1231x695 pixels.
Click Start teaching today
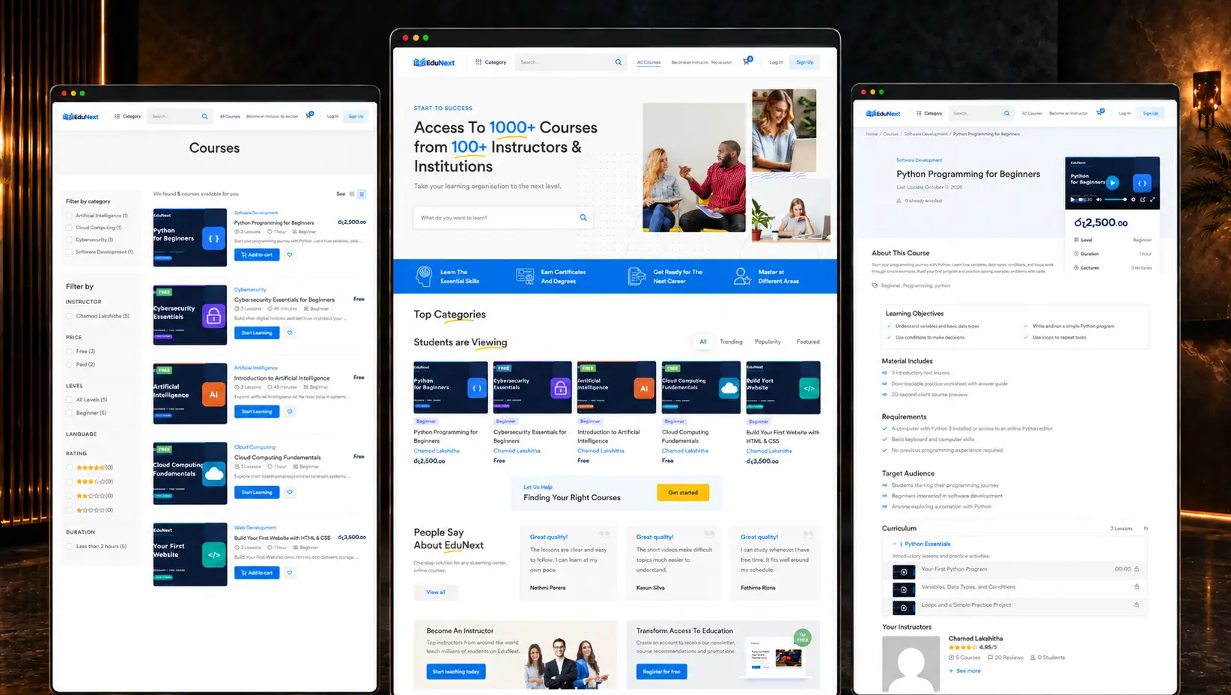click(x=456, y=672)
